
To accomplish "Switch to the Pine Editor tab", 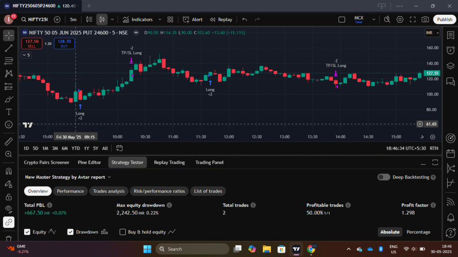I will pos(89,162).
